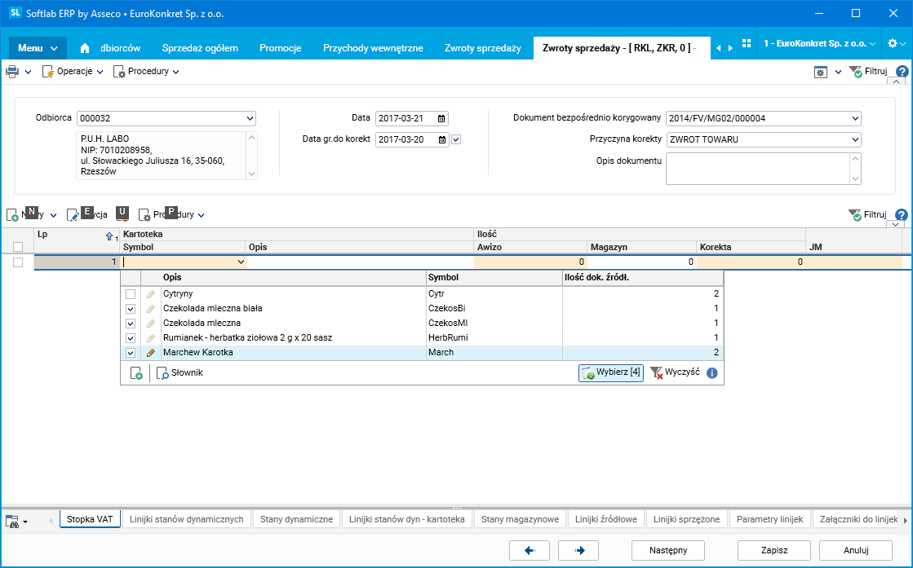Check the Cytryny row checkbox
Image resolution: width=913 pixels, height=568 pixels.
pyautogui.click(x=131, y=293)
